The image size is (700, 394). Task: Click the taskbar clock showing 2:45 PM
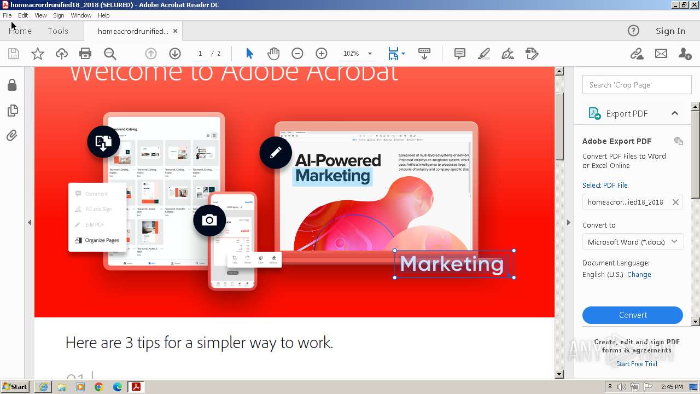coord(672,387)
